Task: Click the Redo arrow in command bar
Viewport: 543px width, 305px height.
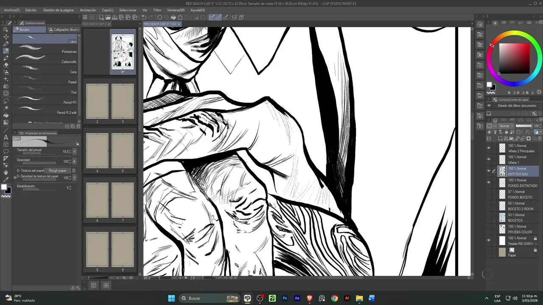Action: (x=151, y=17)
